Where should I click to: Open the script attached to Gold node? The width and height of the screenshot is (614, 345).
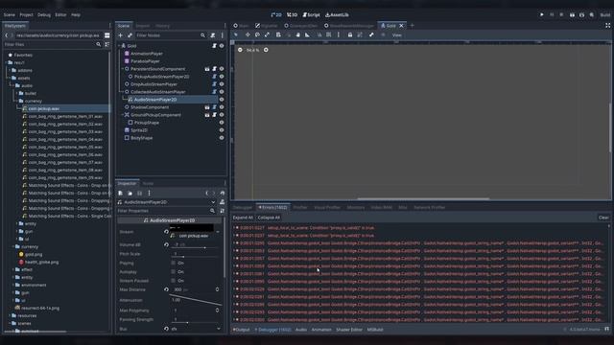click(214, 46)
